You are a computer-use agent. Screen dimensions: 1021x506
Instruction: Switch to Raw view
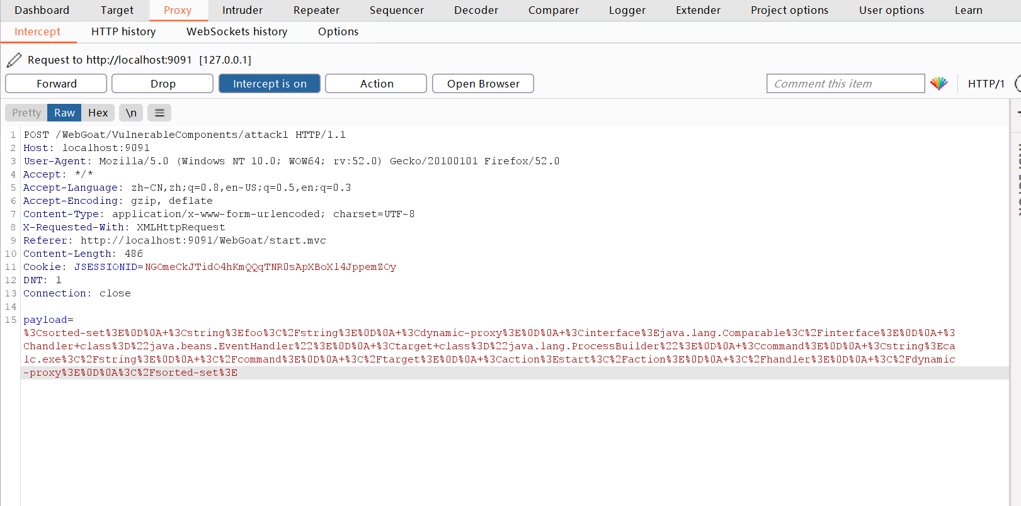(x=64, y=113)
